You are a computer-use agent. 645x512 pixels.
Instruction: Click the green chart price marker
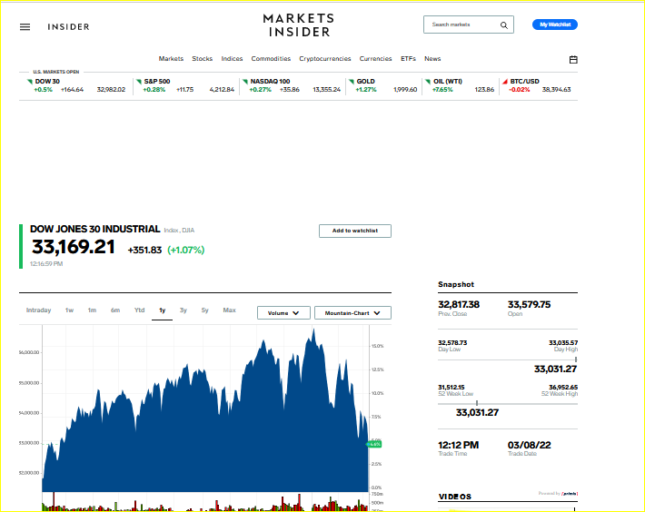[x=374, y=444]
